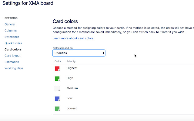Screen dimensions: 194x121
Task: Select the Card colors sidebar item
Action: (x=13, y=49)
